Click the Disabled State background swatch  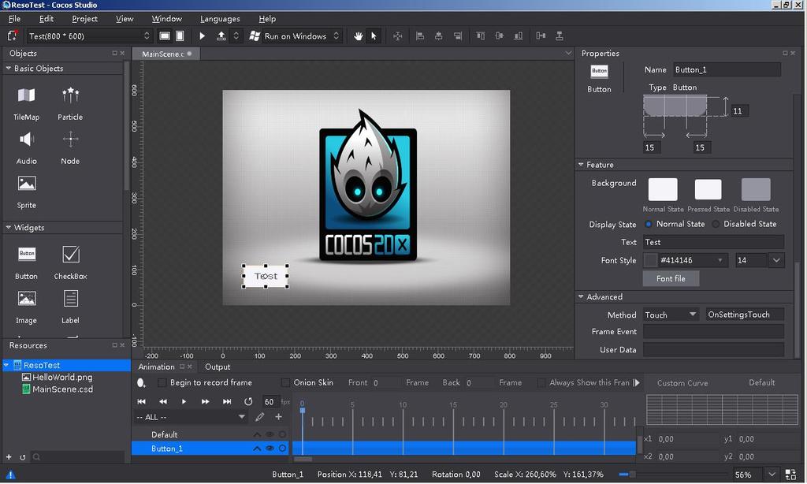756,189
